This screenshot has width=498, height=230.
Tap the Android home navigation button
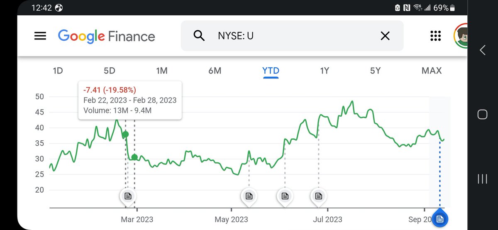click(x=482, y=115)
